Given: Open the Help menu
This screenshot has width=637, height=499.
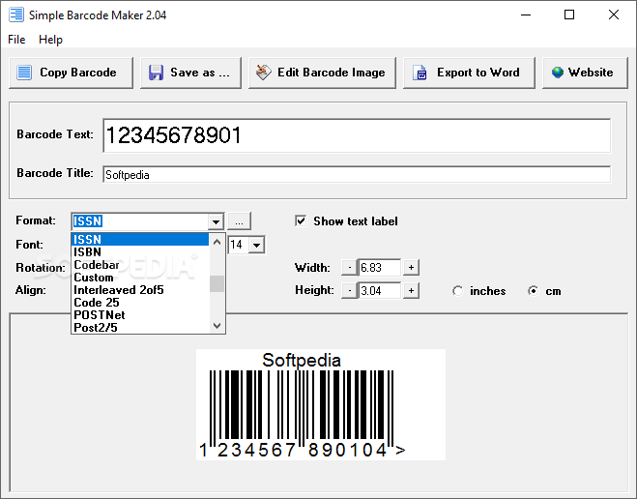Looking at the screenshot, I should tap(51, 40).
